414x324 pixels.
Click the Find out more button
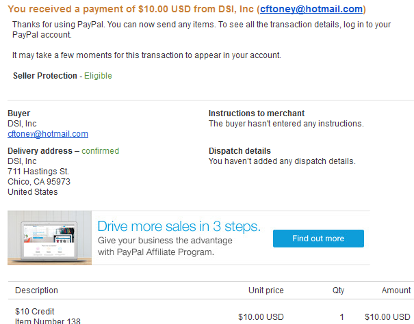(x=318, y=239)
